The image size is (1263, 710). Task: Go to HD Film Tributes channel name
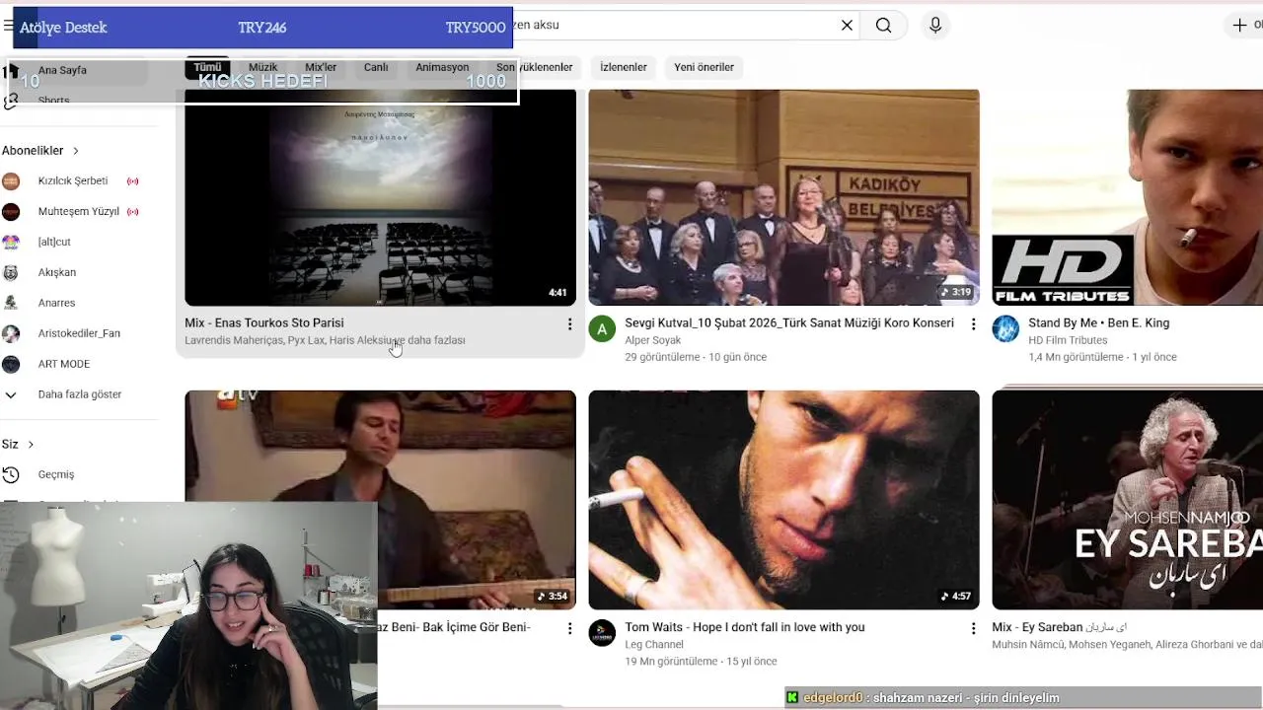pyautogui.click(x=1068, y=340)
